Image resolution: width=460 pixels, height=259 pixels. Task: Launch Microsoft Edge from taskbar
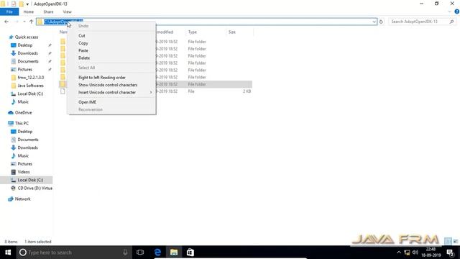[157, 253]
